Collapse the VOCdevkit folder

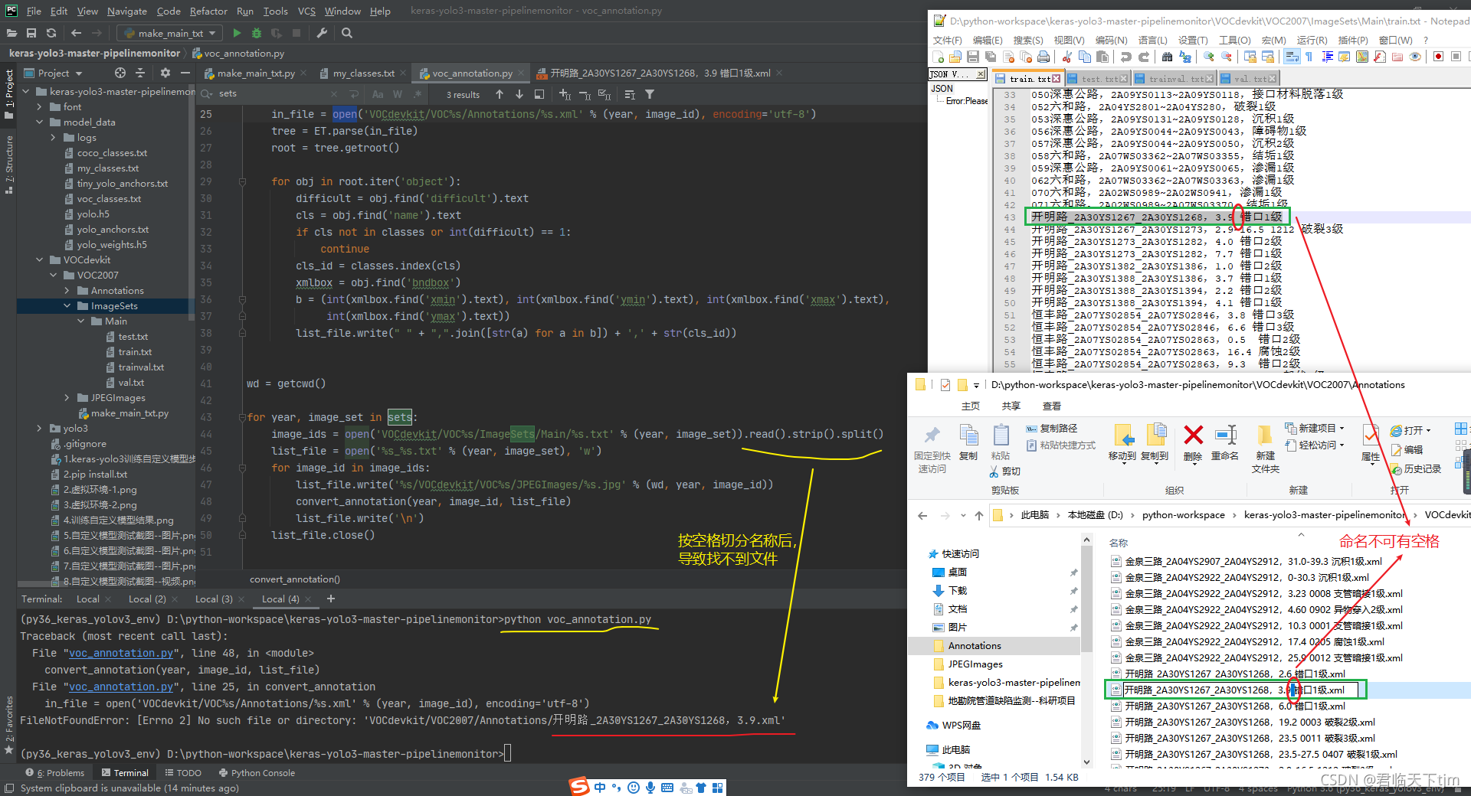click(x=40, y=260)
